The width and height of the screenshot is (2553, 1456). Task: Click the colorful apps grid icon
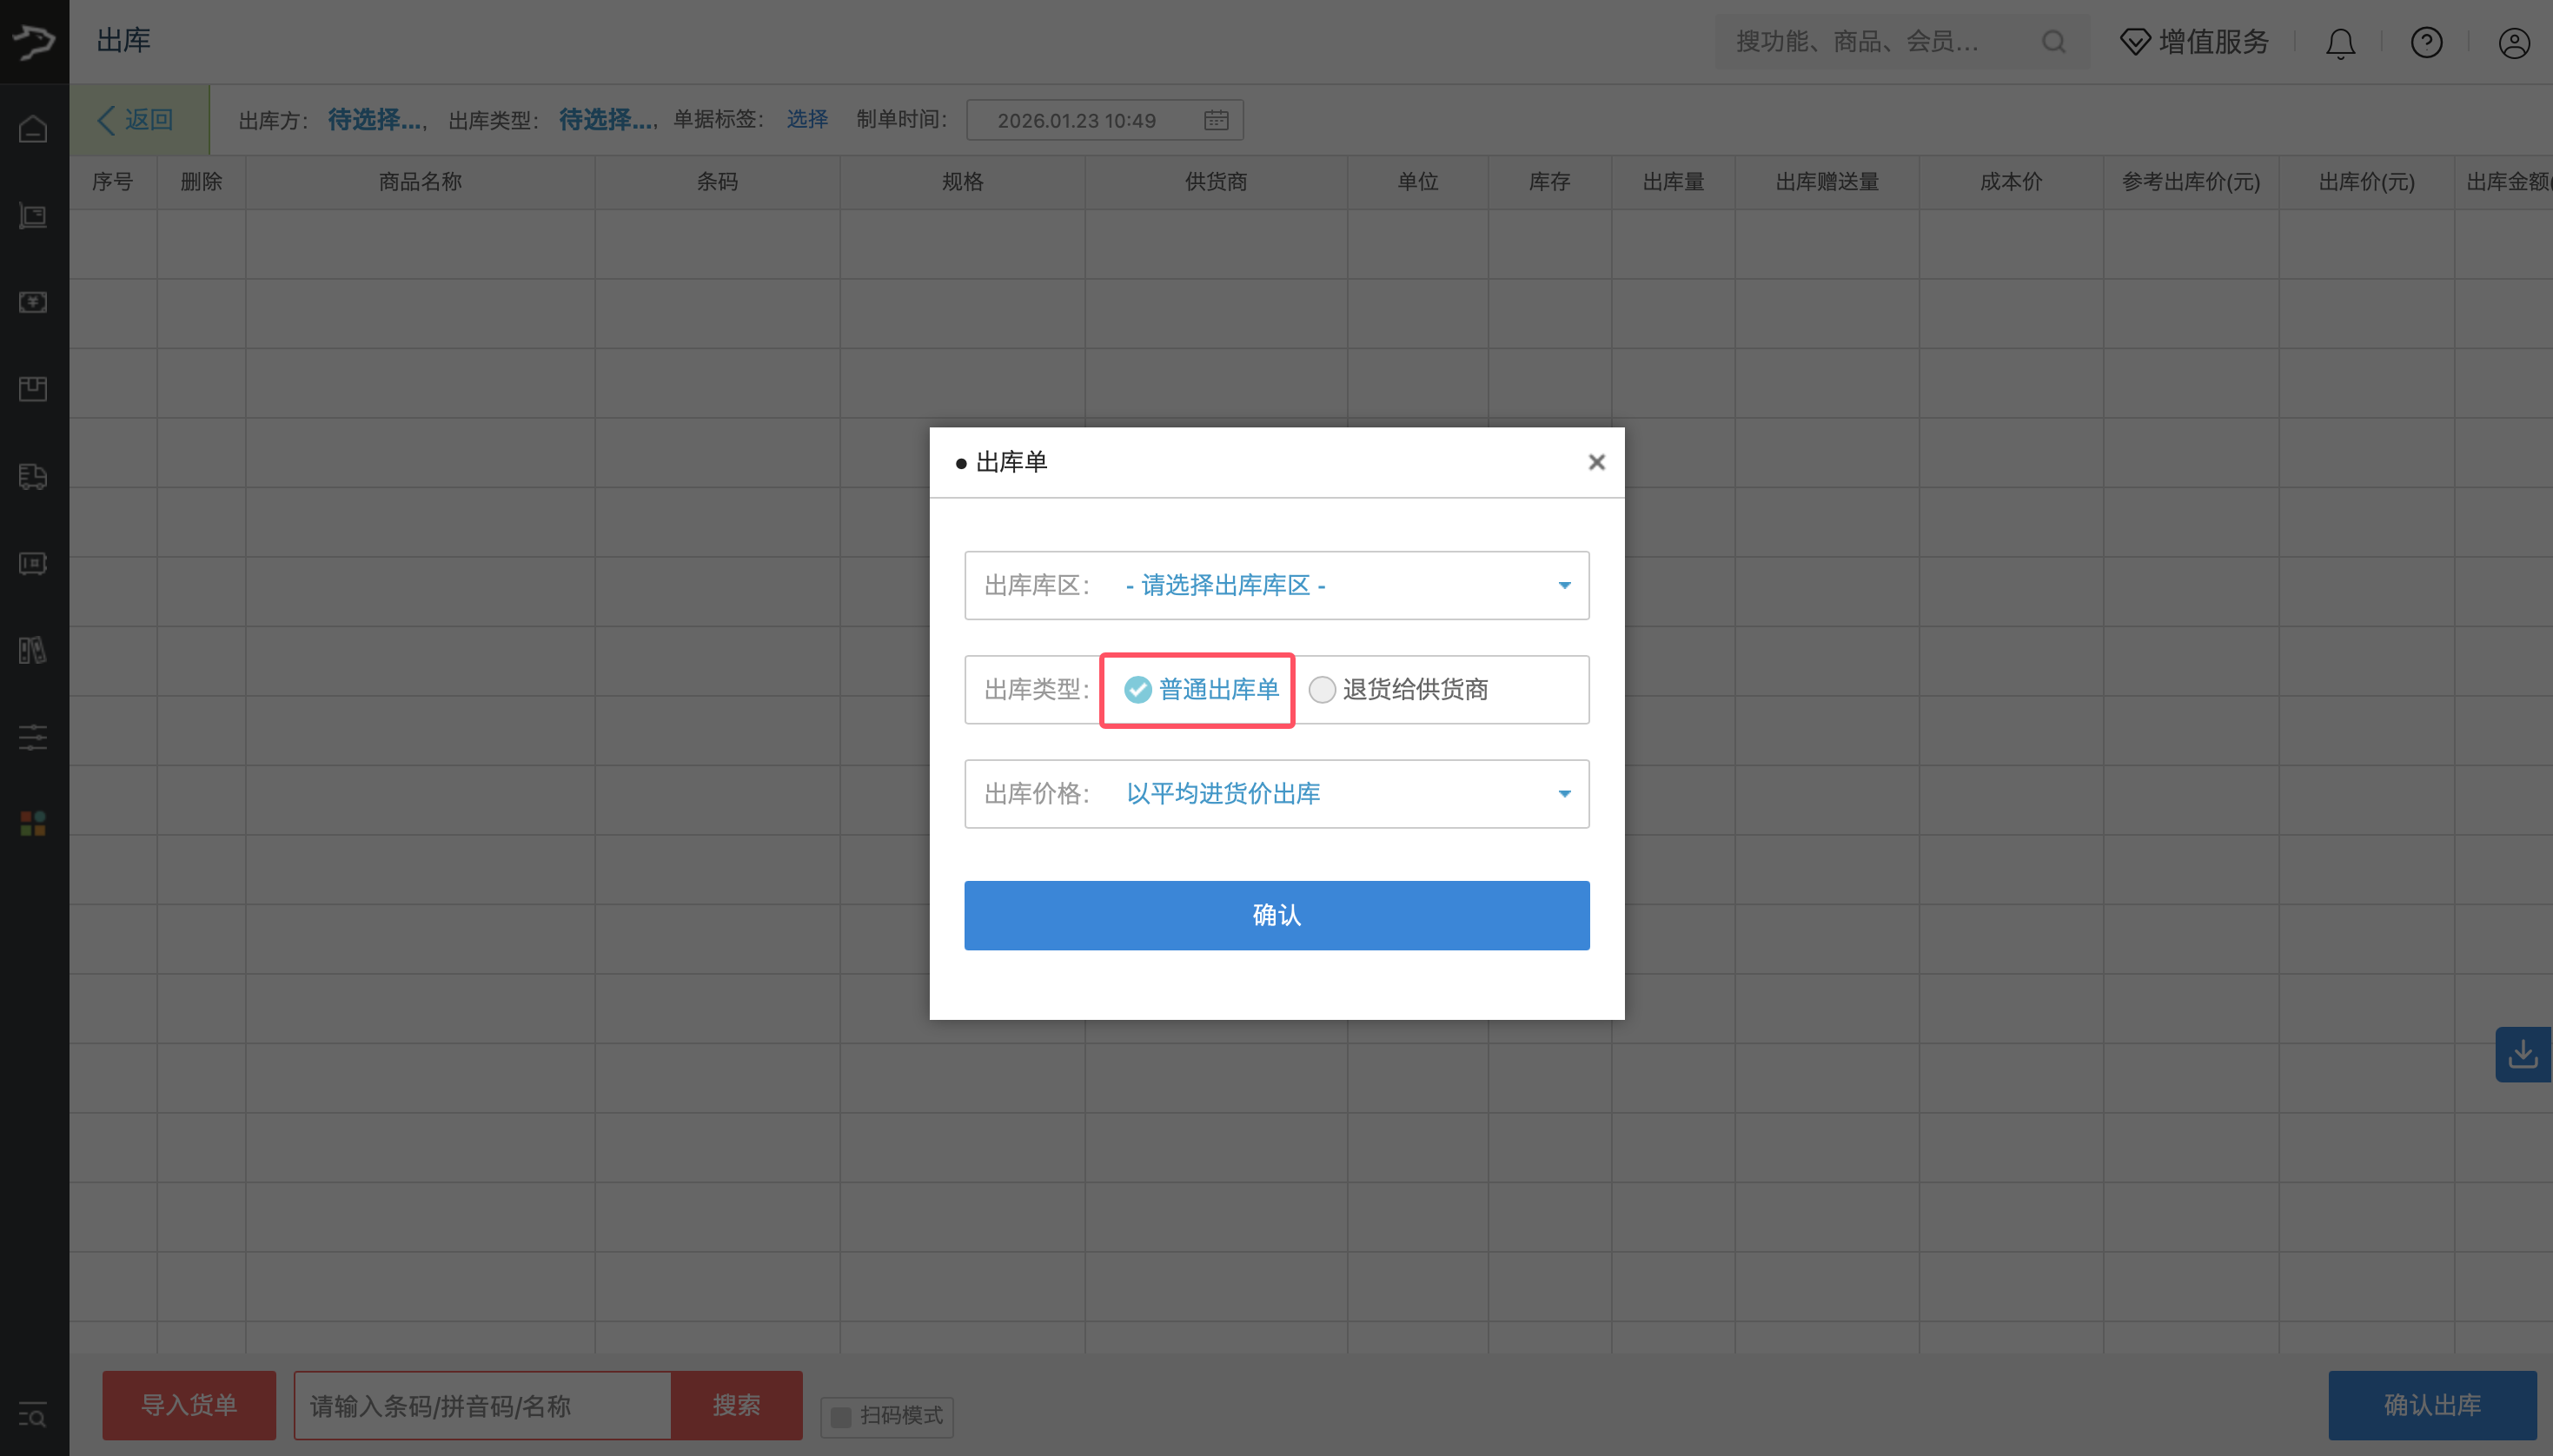(x=33, y=824)
